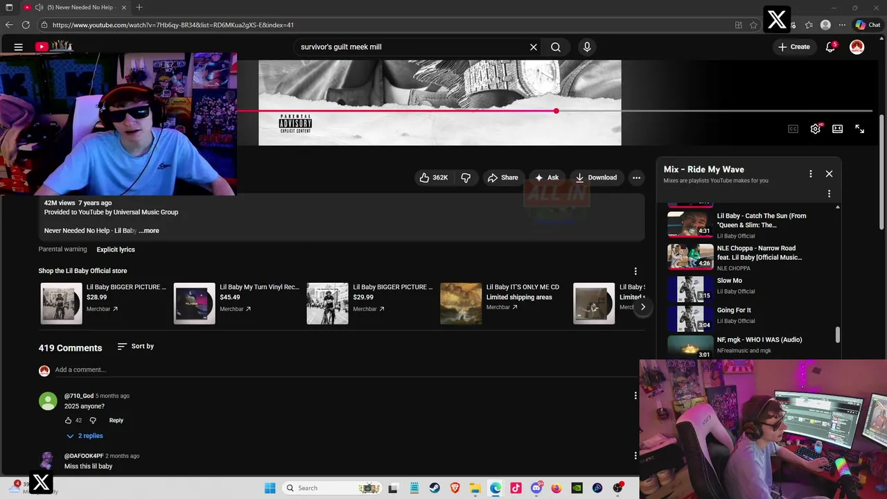Switch the player to theater mode
The height and width of the screenshot is (499, 887).
[838, 129]
